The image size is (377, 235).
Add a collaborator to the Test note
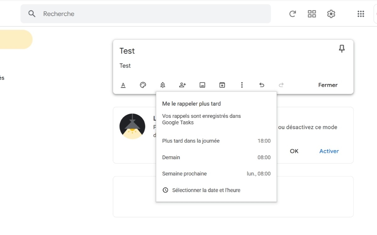point(183,85)
